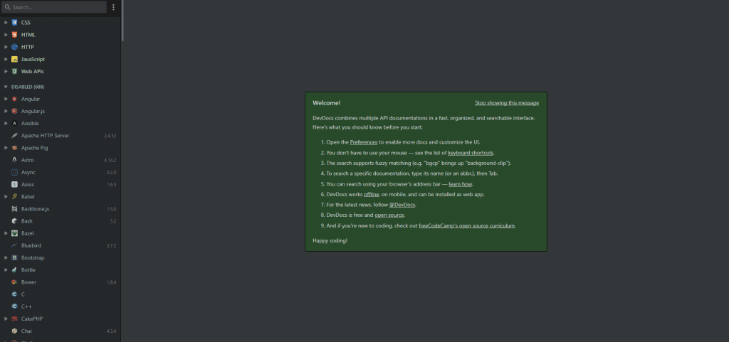The height and width of the screenshot is (342, 729).
Task: Click the Bash version 5.2 label
Action: (113, 221)
